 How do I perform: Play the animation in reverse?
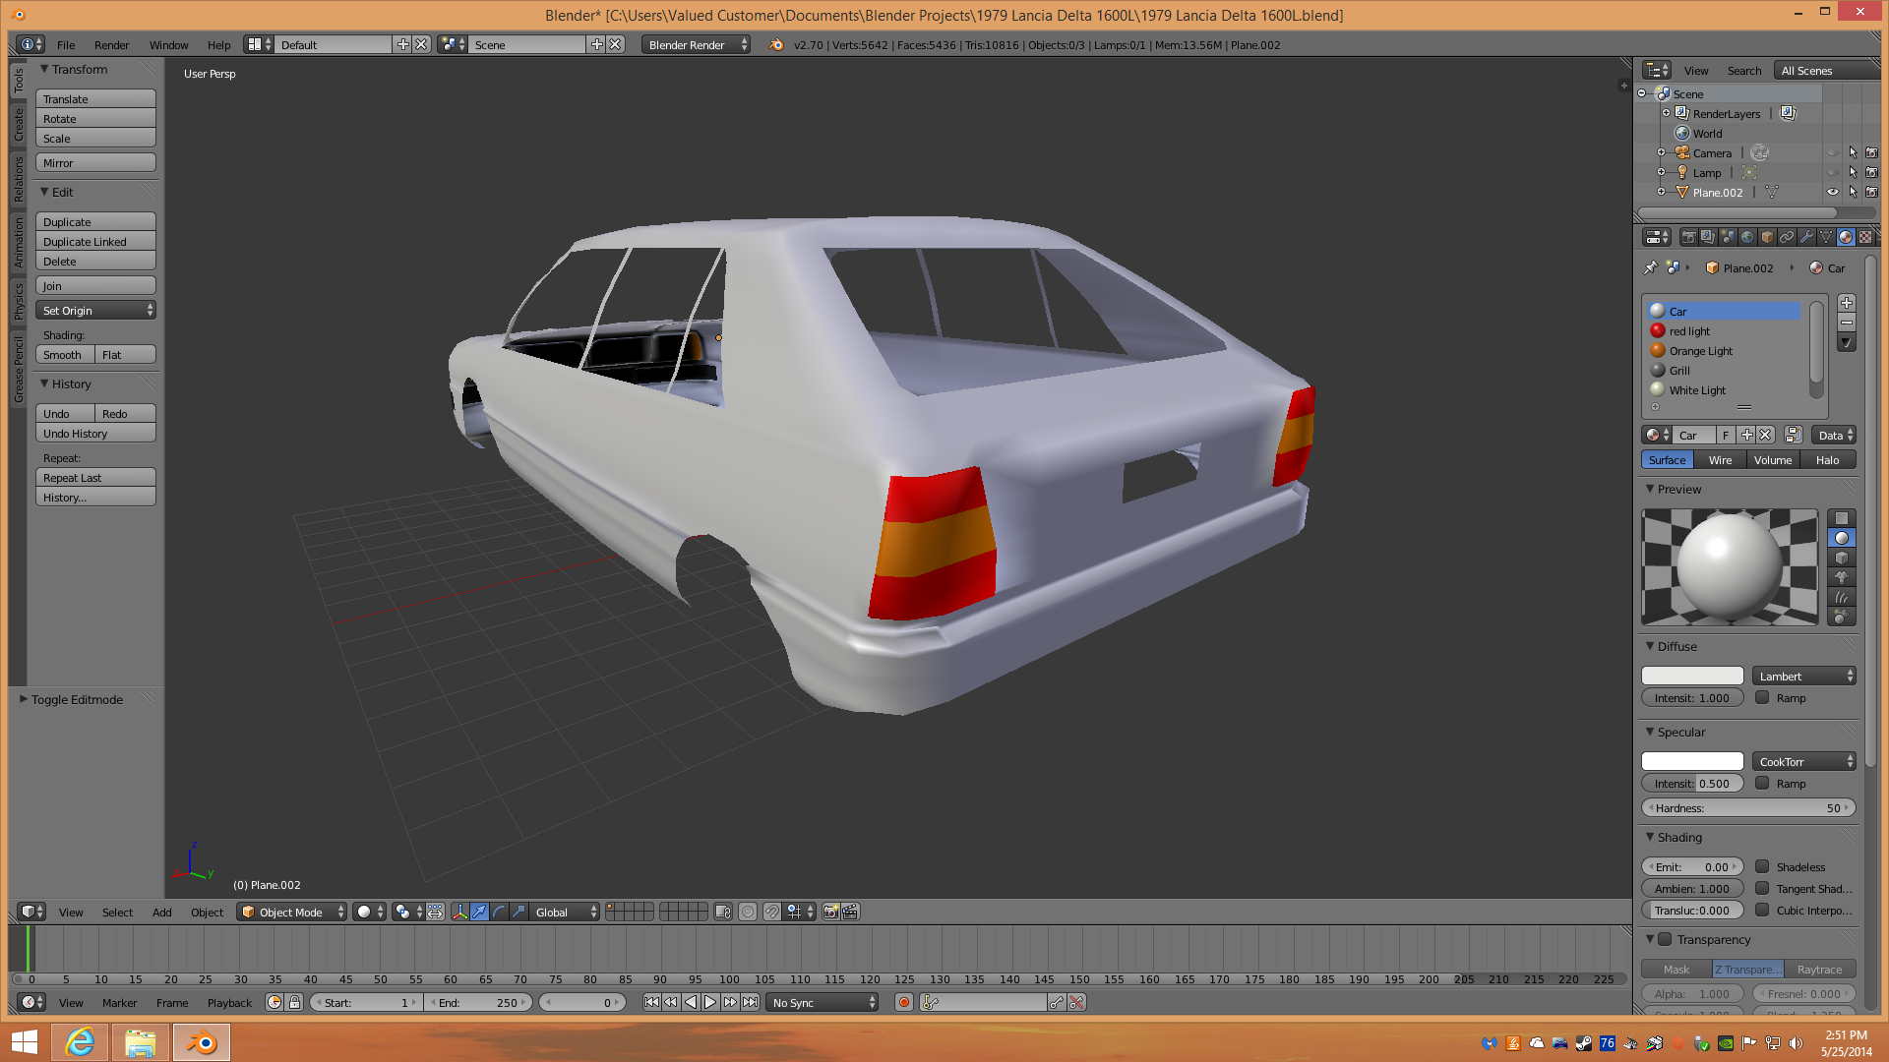coord(691,1003)
